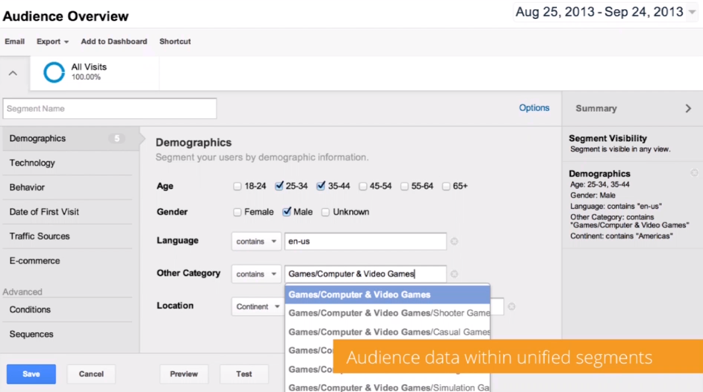Open the Traffic Sources section
The height and width of the screenshot is (392, 703).
coord(39,236)
